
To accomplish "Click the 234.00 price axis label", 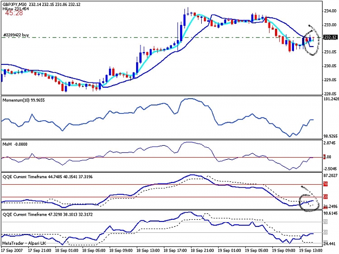I will coord(330,11).
